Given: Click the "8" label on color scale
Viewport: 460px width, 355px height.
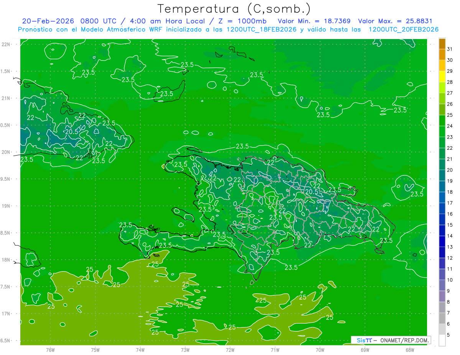Looking at the screenshot, I should pos(449,302).
